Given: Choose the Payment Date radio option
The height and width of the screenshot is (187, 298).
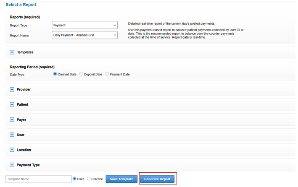Looking at the screenshot, I should point(107,74).
